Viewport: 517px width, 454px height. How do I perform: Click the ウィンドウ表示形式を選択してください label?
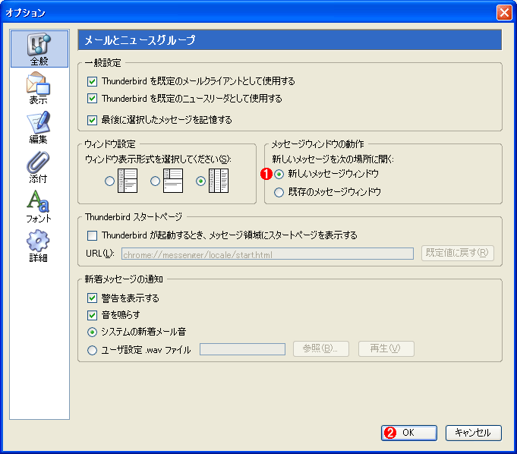pyautogui.click(x=158, y=159)
